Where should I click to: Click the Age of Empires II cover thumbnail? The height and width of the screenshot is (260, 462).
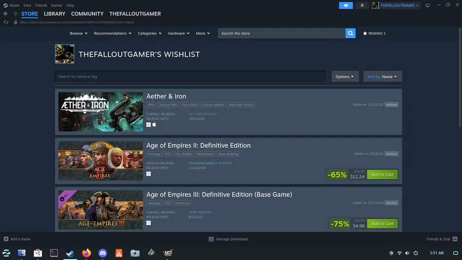coord(101,161)
